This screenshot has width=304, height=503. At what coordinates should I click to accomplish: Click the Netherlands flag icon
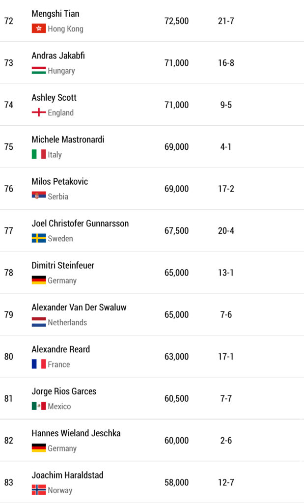point(39,323)
